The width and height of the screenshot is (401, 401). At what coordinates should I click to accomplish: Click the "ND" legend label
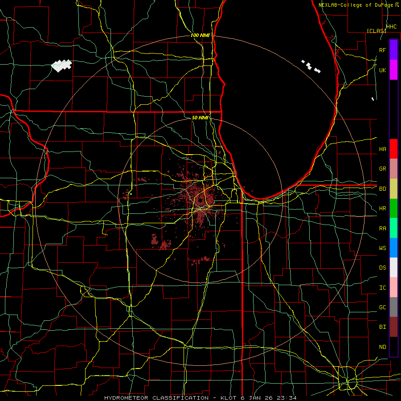click(x=383, y=347)
